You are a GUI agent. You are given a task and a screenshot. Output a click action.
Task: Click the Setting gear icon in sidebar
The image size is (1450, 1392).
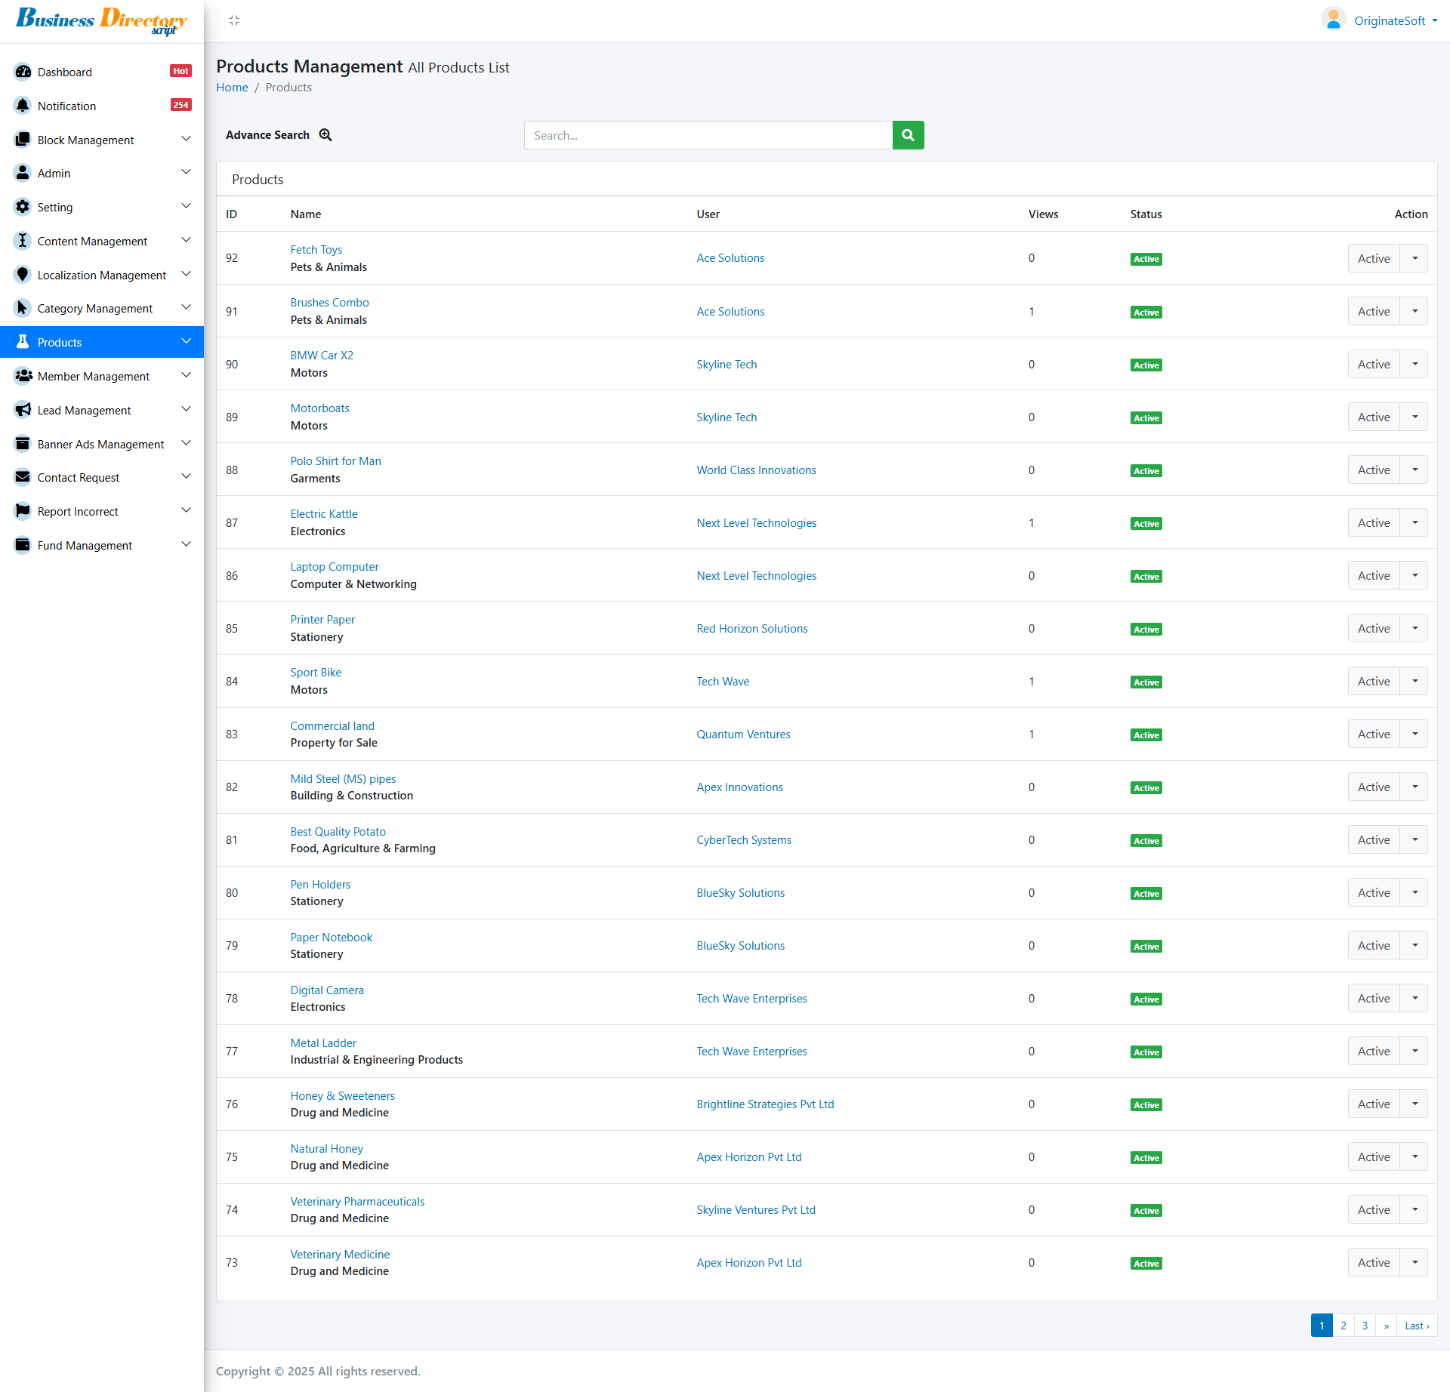pyautogui.click(x=23, y=207)
